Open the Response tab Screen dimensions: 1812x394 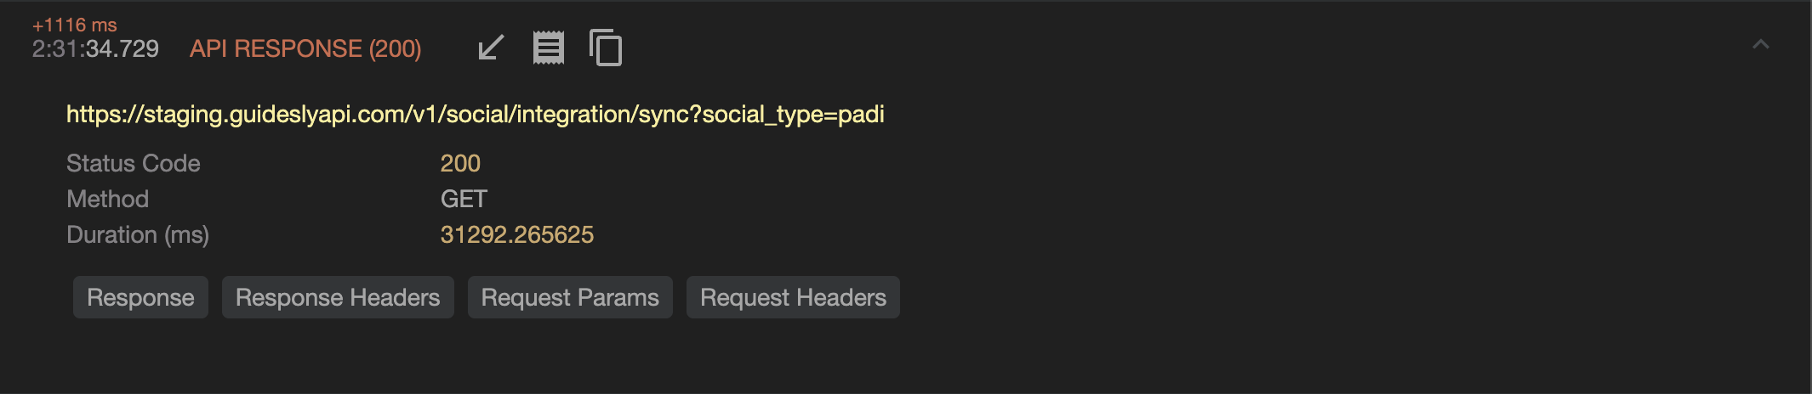click(x=140, y=297)
